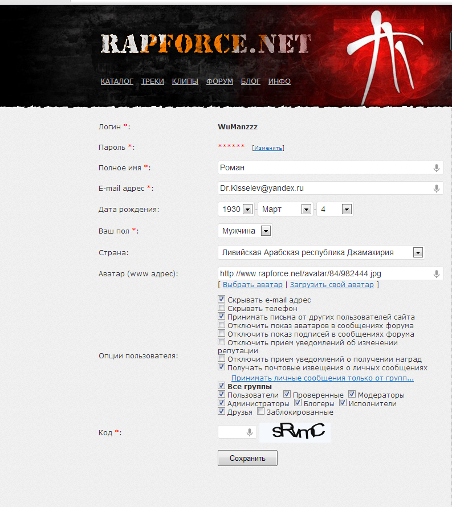Toggle the Друзья group checkbox

pos(221,411)
